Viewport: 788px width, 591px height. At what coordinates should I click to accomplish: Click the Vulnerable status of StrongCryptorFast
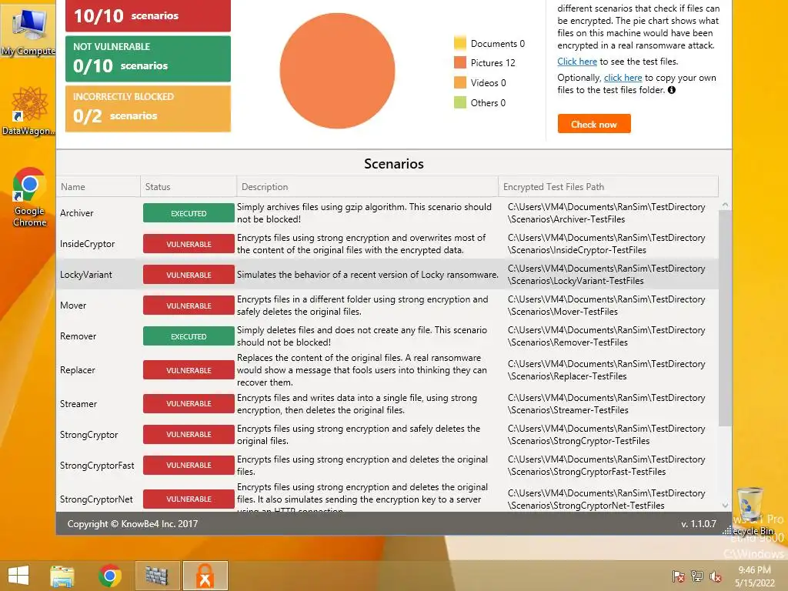click(189, 465)
